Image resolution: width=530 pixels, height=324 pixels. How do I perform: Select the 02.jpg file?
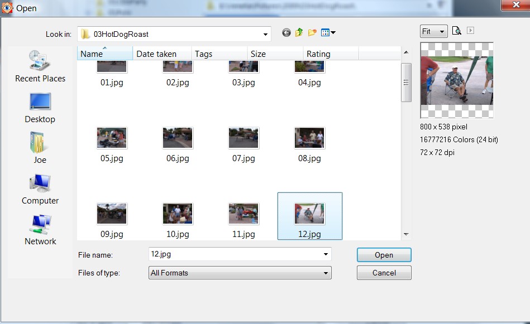click(178, 74)
